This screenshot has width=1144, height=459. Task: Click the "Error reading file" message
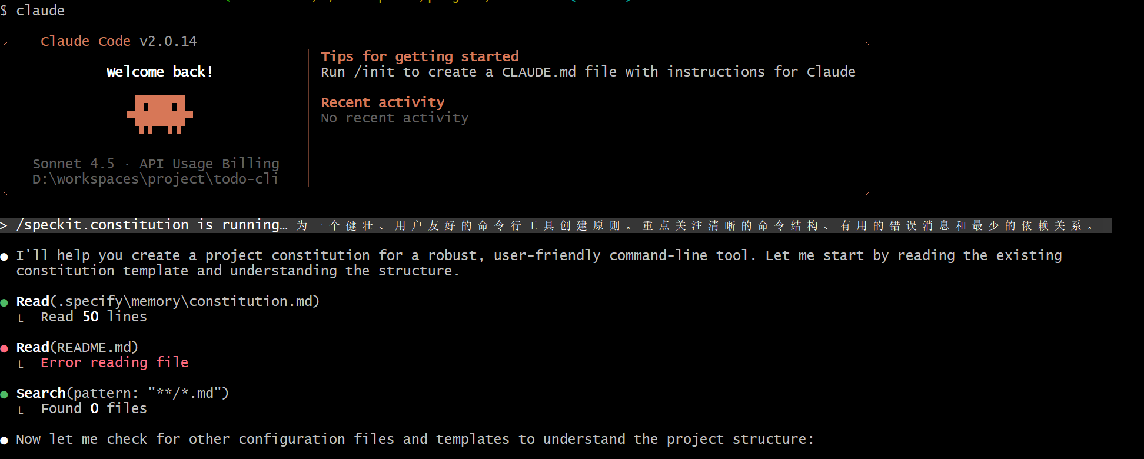pos(114,362)
